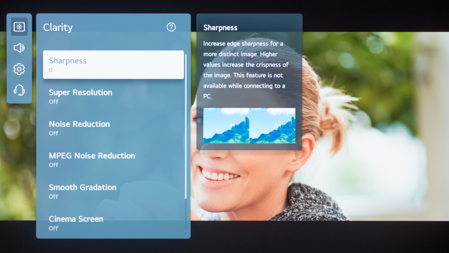Open the General settings gear icon
This screenshot has width=449, height=253.
(x=19, y=69)
